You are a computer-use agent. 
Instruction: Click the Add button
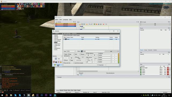tap(111, 51)
